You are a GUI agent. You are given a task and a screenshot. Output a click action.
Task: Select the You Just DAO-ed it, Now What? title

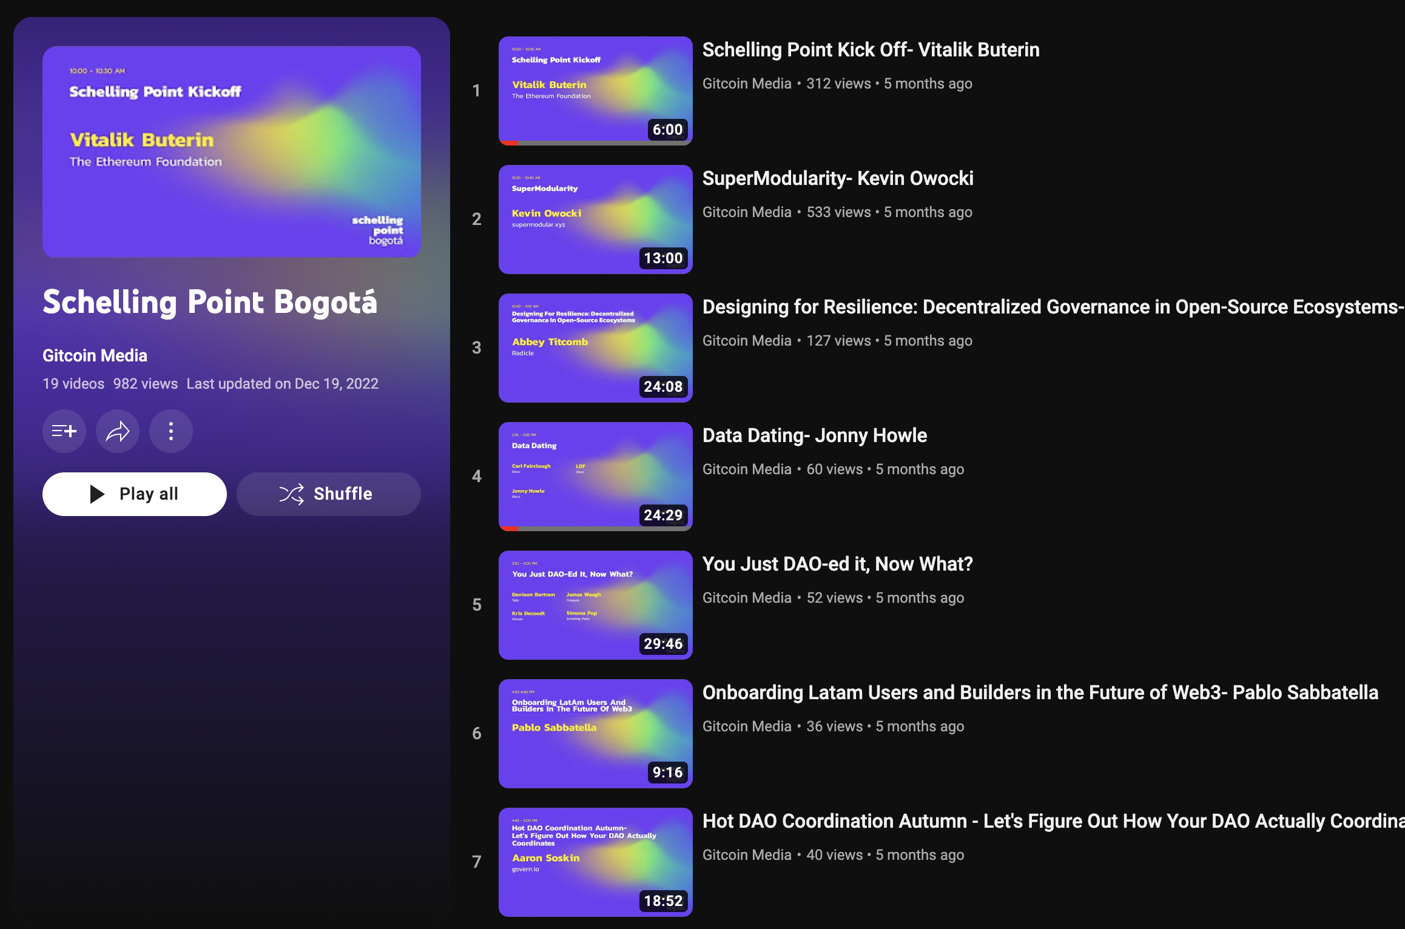[x=838, y=564]
